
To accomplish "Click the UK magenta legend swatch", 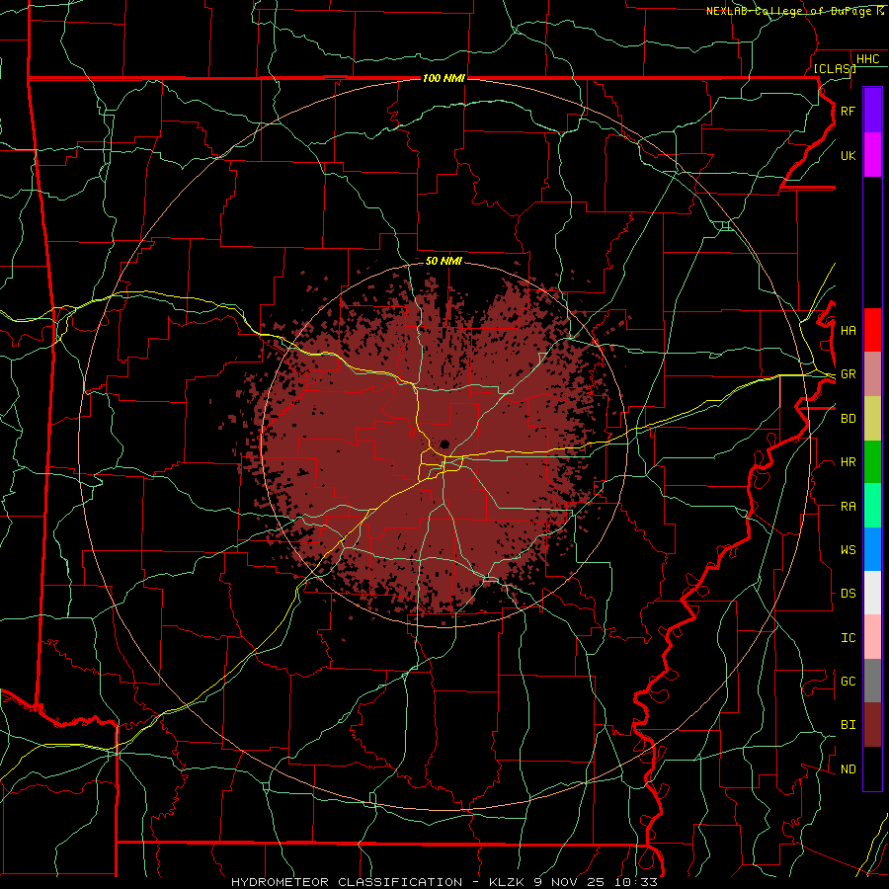I will [872, 155].
